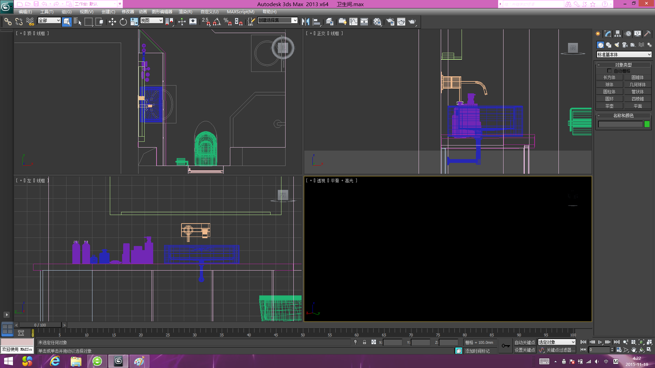This screenshot has width=655, height=368.
Task: Toggle the 2.5D Snaps button
Action: 206,22
